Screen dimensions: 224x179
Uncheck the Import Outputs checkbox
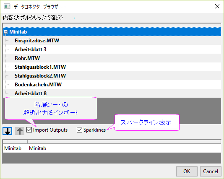[x=29, y=130]
